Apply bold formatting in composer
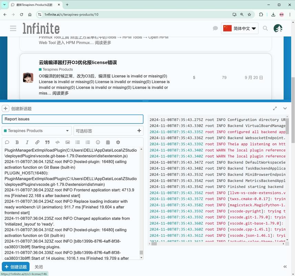This screenshot has width=295, height=276. (x=17, y=142)
